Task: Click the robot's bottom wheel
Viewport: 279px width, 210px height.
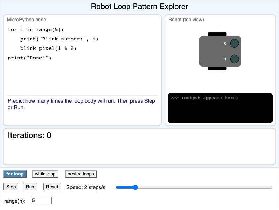Action: click(x=217, y=68)
